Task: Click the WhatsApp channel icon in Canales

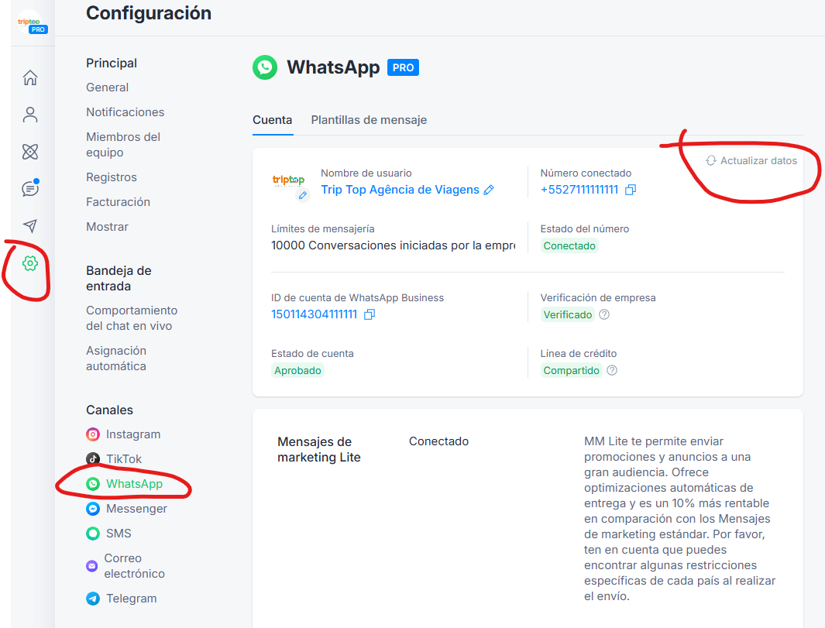Action: point(93,484)
